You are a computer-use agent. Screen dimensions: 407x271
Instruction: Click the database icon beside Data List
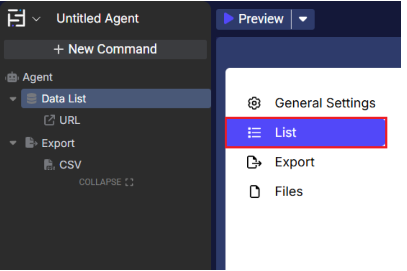(x=31, y=99)
